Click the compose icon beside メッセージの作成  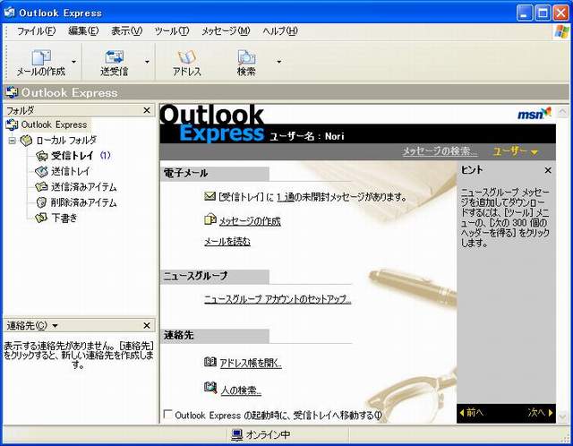coord(210,219)
